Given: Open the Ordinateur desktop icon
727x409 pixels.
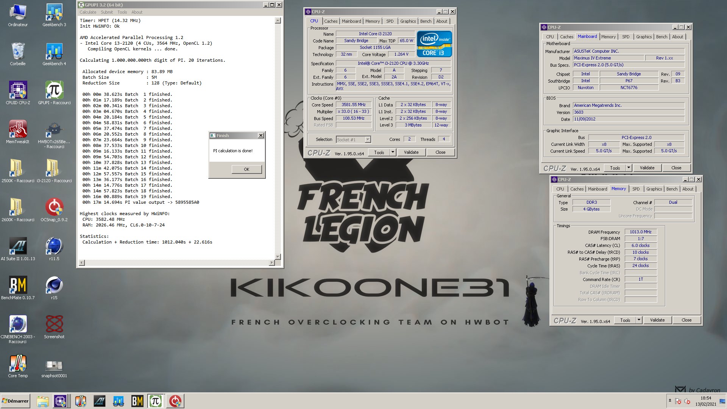Looking at the screenshot, I should (x=18, y=15).
